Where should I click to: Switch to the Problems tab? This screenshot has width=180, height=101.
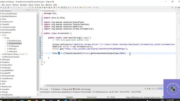click(x=55, y=89)
